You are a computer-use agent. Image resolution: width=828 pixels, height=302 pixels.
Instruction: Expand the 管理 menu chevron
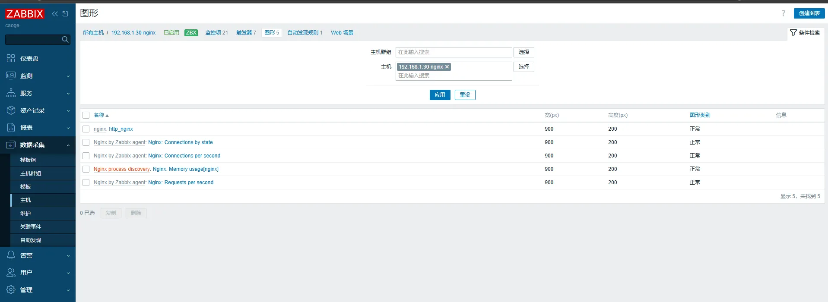[x=68, y=290]
